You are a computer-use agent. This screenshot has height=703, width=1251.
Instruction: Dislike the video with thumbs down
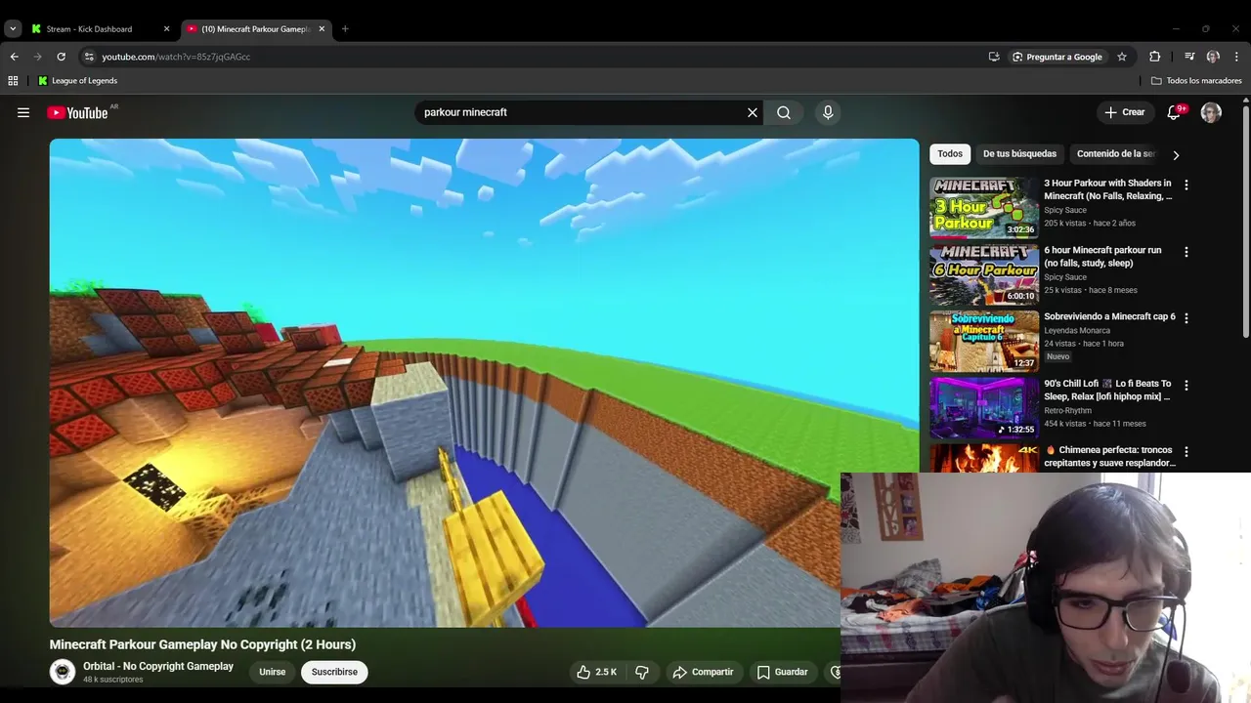point(642,672)
